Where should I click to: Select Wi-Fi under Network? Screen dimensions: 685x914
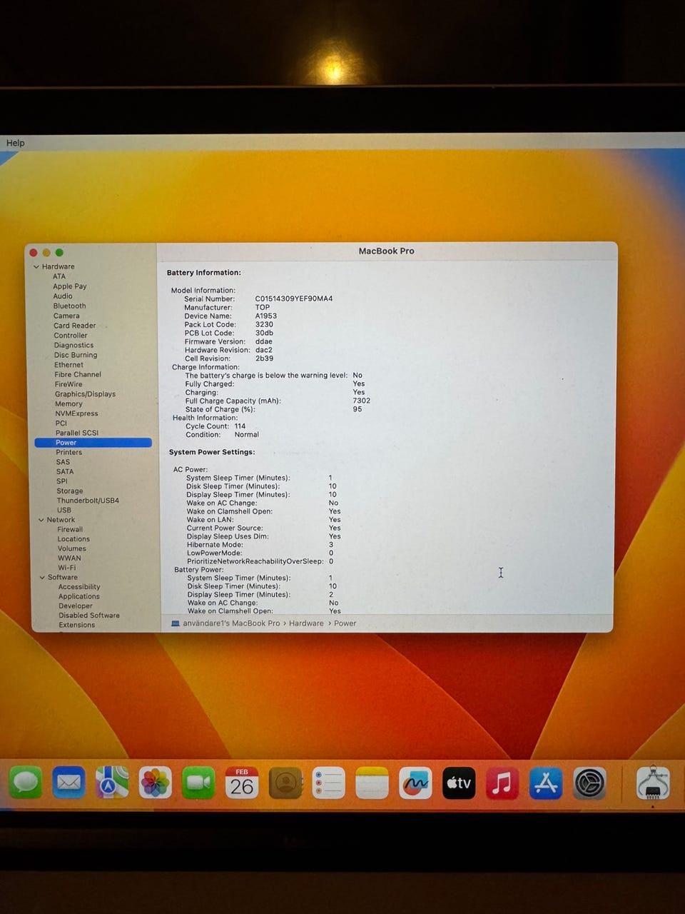pyautogui.click(x=67, y=568)
